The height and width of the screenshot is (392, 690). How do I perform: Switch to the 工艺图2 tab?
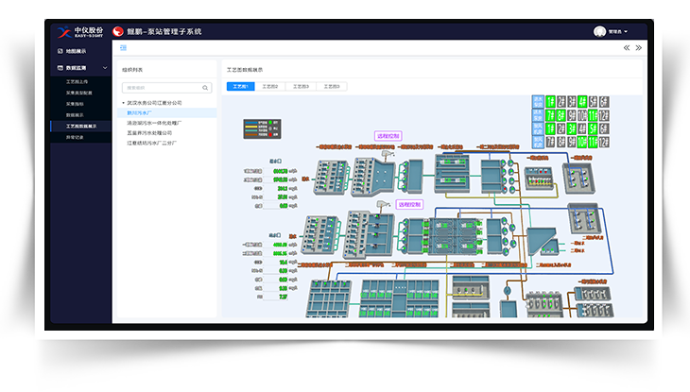coord(270,86)
